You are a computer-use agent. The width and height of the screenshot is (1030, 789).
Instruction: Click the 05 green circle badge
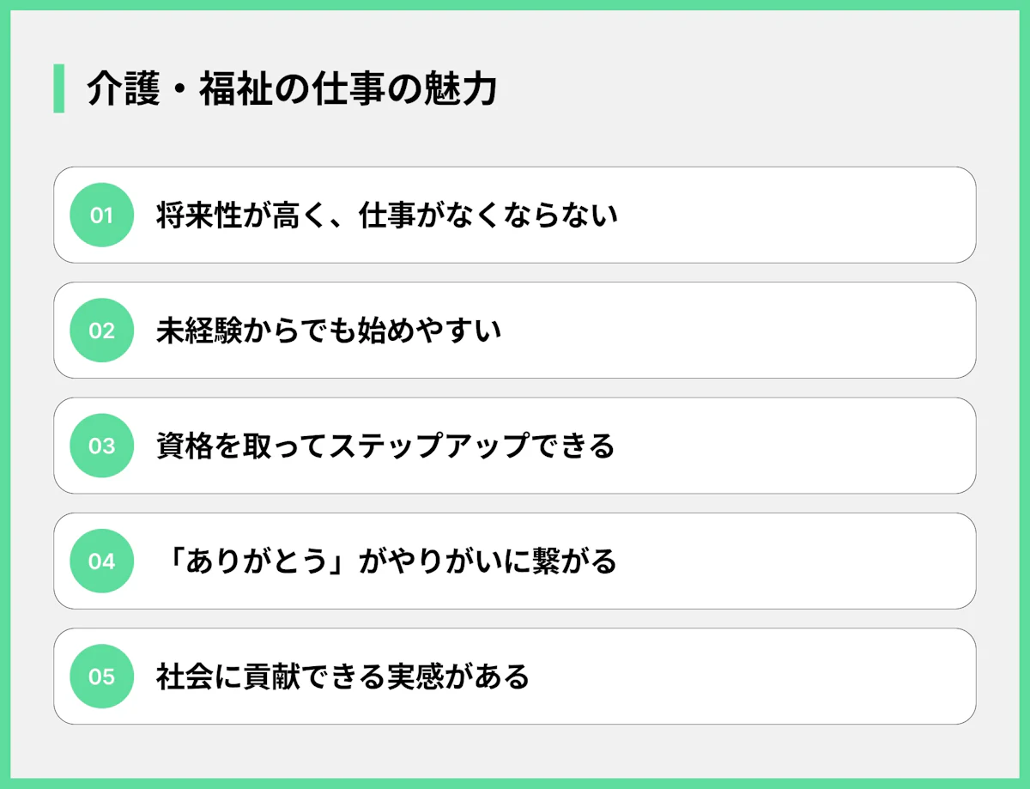point(101,677)
